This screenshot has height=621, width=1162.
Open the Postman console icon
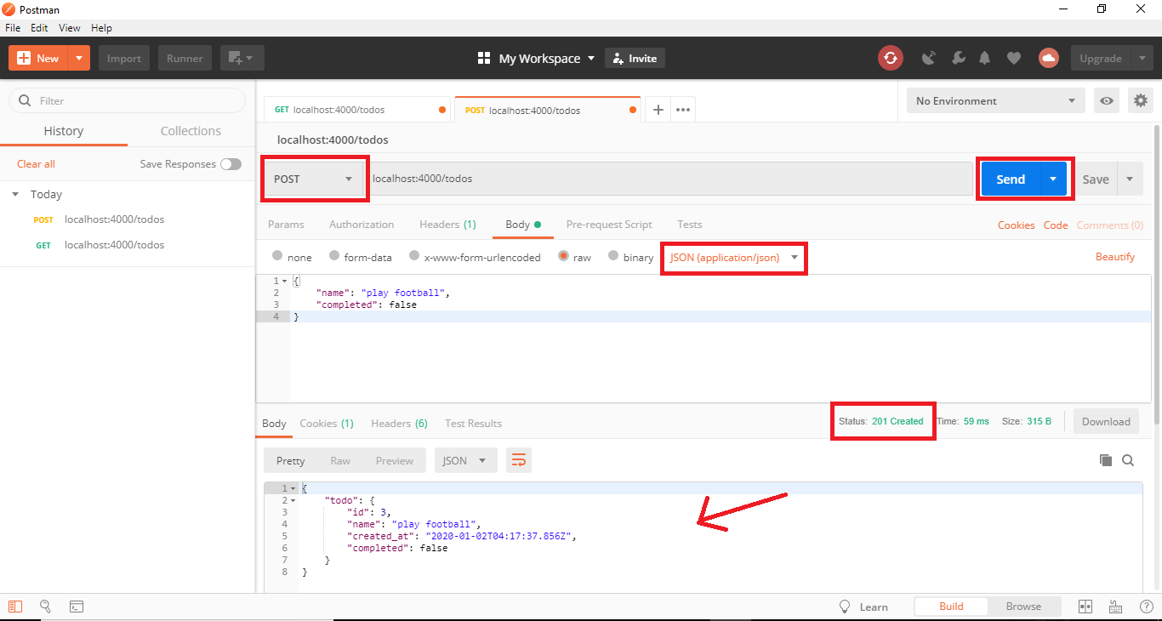pyautogui.click(x=77, y=607)
